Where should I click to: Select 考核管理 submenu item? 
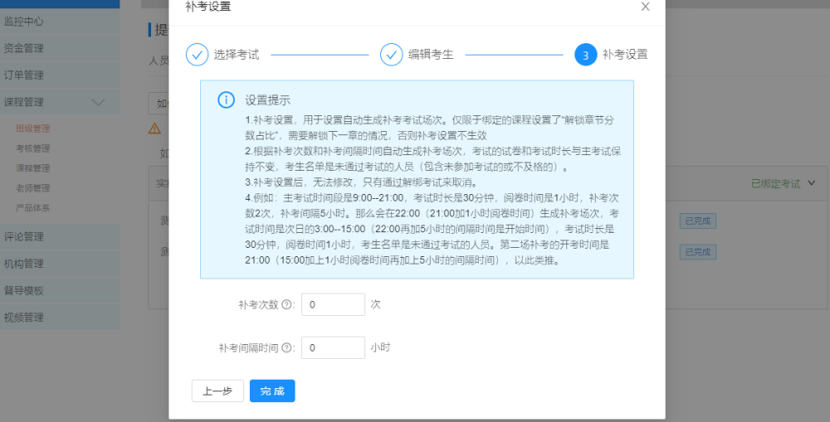pyautogui.click(x=33, y=148)
